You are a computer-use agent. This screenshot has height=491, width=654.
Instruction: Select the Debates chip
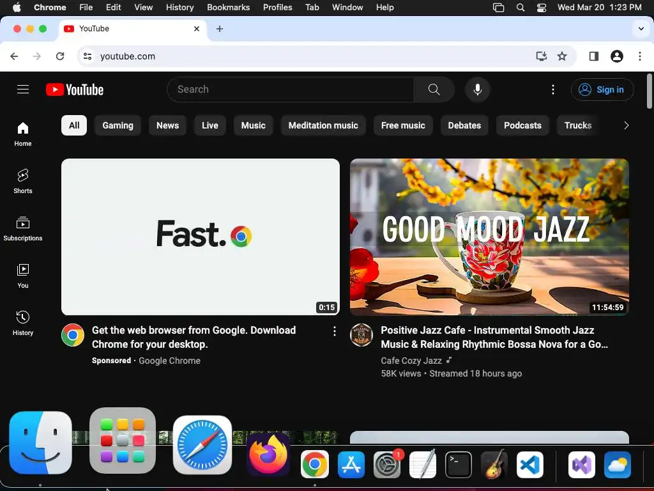click(464, 125)
